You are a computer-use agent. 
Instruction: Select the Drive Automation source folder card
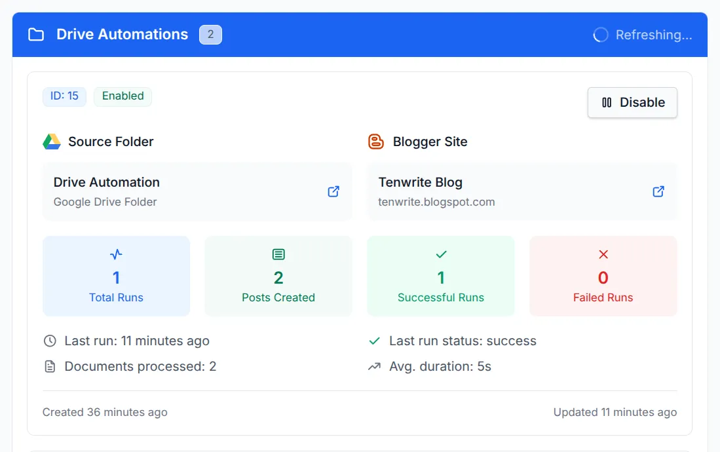click(197, 191)
